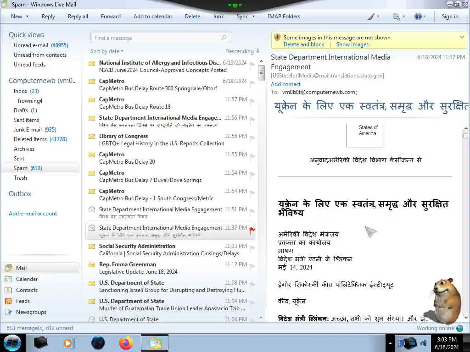The image size is (470, 352).
Task: Flag Social Security Administration message
Action: 252,248
